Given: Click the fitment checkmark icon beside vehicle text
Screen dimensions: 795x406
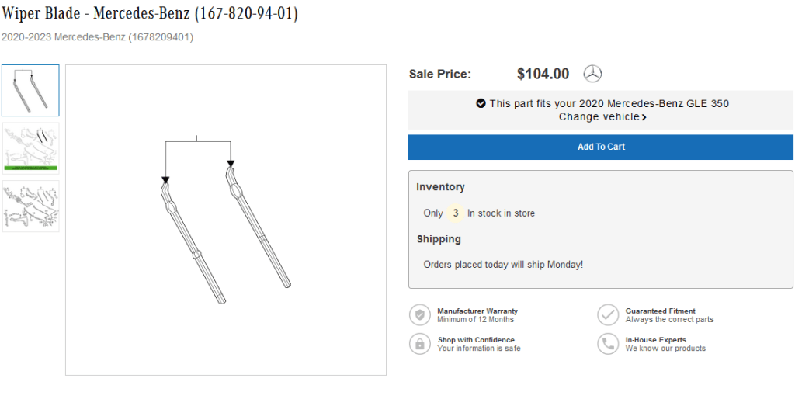Looking at the screenshot, I should pos(481,103).
